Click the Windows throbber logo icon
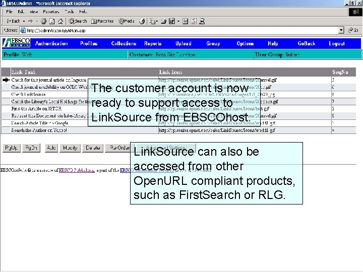Image resolution: width=363 pixels, height=272 pixels. coord(355,12)
